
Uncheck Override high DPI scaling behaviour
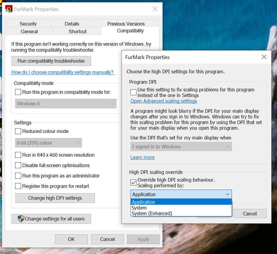(133, 182)
